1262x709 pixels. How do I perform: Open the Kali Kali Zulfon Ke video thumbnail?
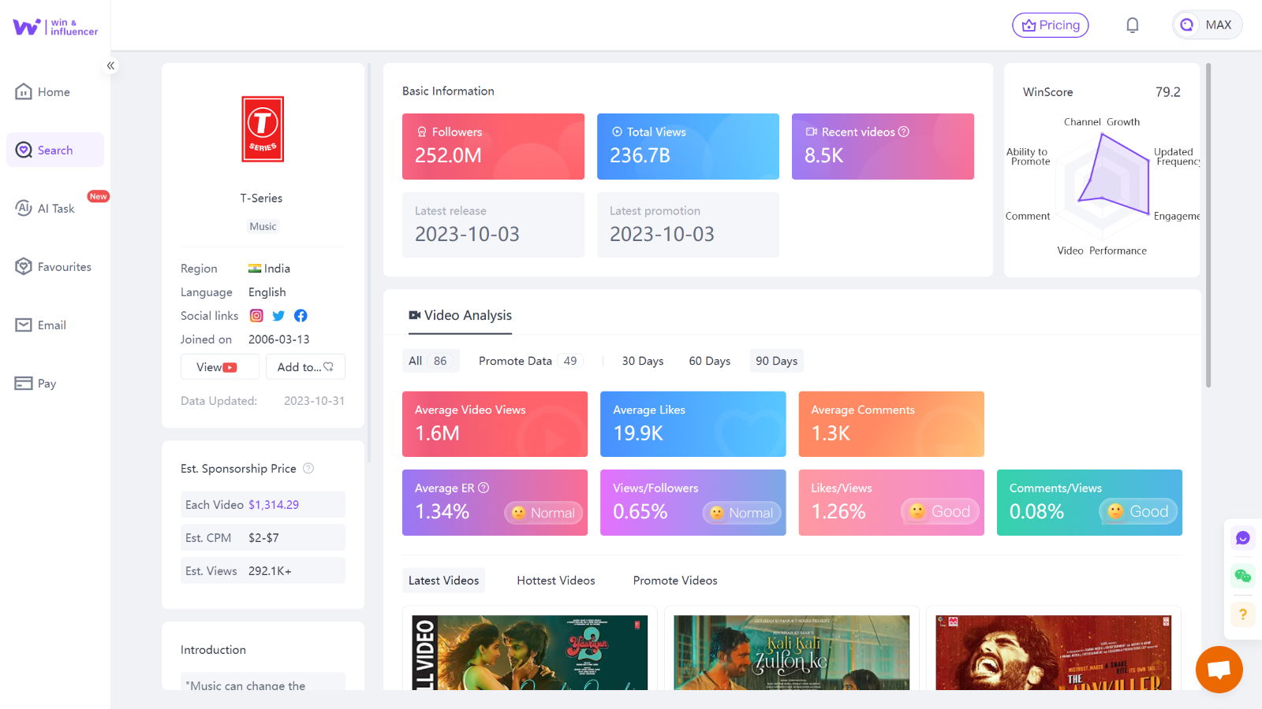click(x=791, y=654)
